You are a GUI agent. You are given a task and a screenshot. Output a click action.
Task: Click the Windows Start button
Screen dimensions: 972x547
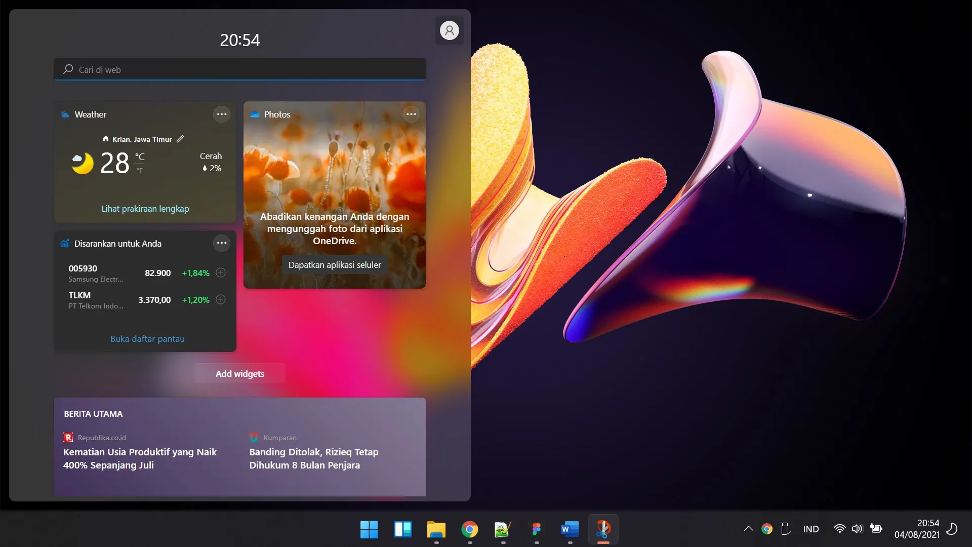tap(369, 529)
